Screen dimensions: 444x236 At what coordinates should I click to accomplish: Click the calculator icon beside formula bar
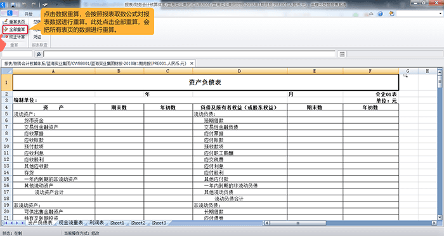tap(342, 54)
